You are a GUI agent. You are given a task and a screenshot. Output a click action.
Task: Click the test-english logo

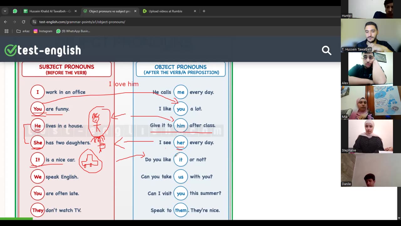(x=43, y=50)
